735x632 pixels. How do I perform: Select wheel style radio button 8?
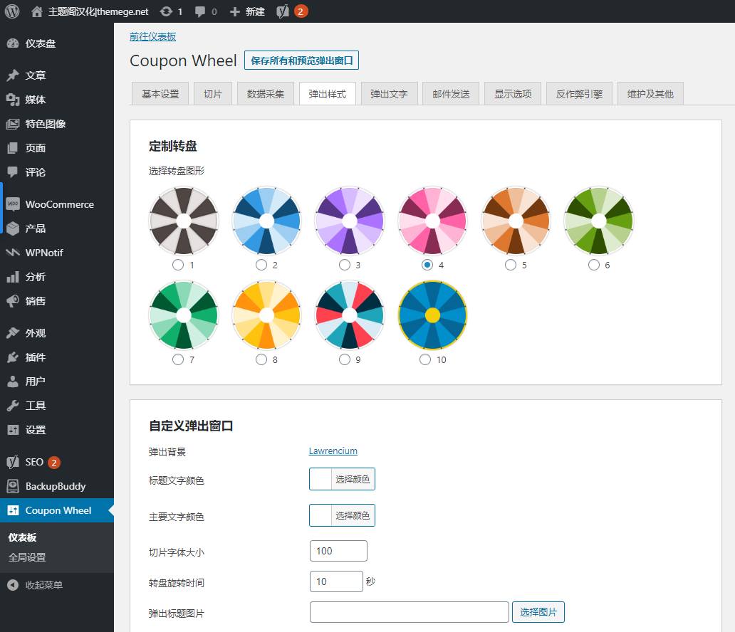tap(261, 359)
